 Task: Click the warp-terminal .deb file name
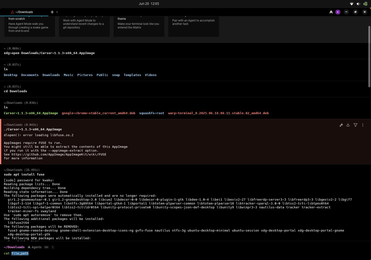click(218, 113)
